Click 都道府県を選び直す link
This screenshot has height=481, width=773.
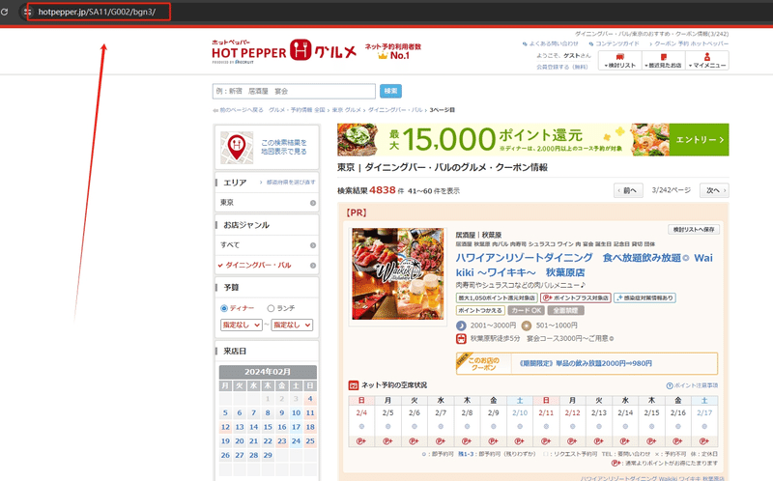(291, 183)
